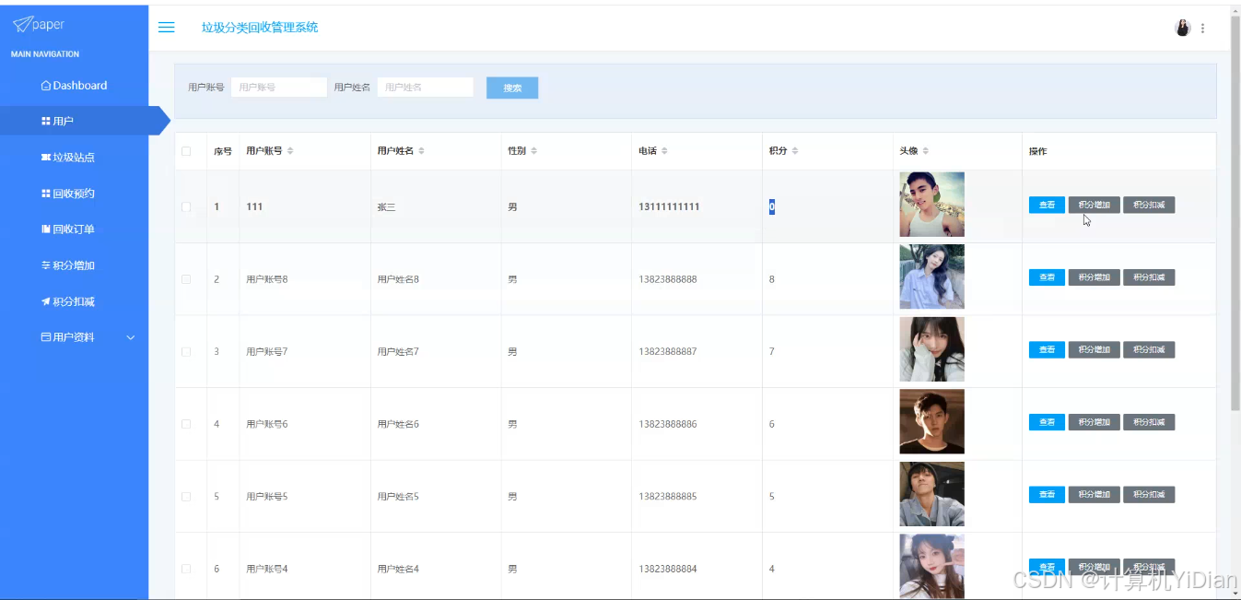This screenshot has height=600, width=1241.
Task: Click 积分扣减 button for 用户账号6
Action: [1149, 422]
